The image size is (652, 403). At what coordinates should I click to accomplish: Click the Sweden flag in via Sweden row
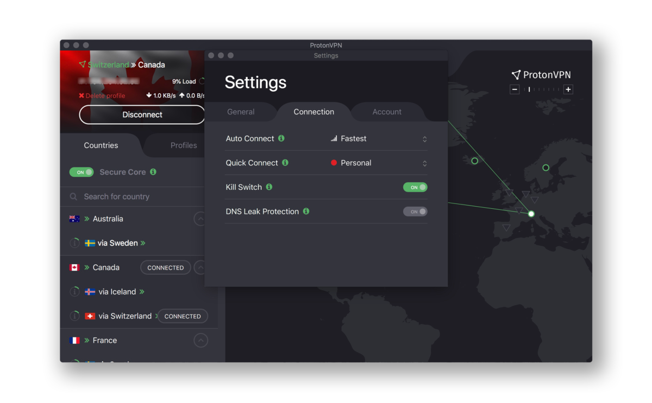point(90,243)
